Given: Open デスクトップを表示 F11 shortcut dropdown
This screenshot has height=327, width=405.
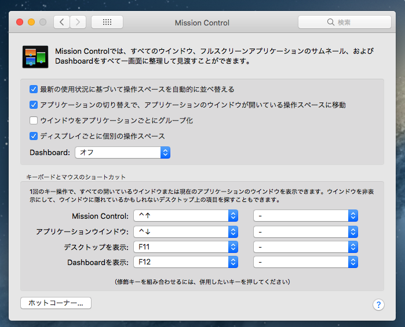Looking at the screenshot, I should pos(185,247).
